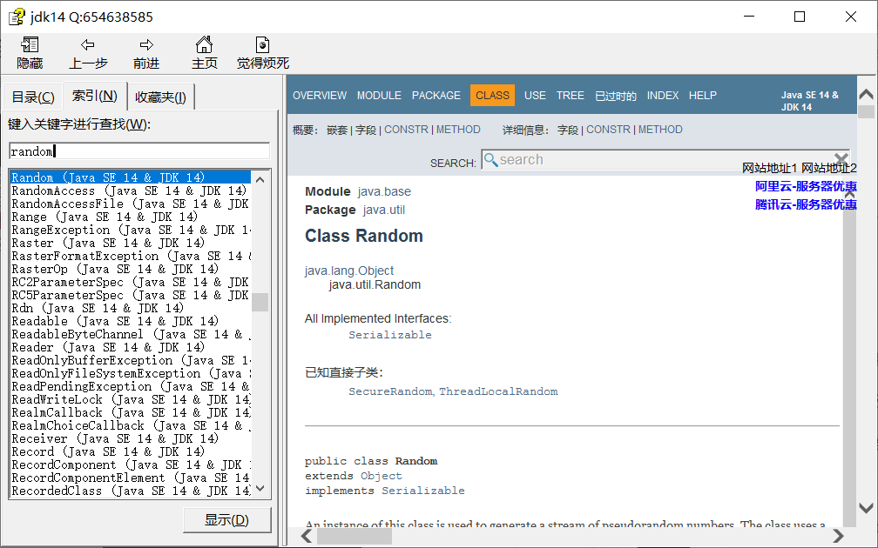
Task: Click index list scroll-up arrow
Action: [260, 179]
